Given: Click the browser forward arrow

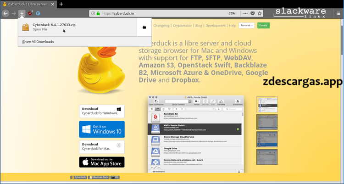Looking at the screenshot, I should (x=14, y=13).
